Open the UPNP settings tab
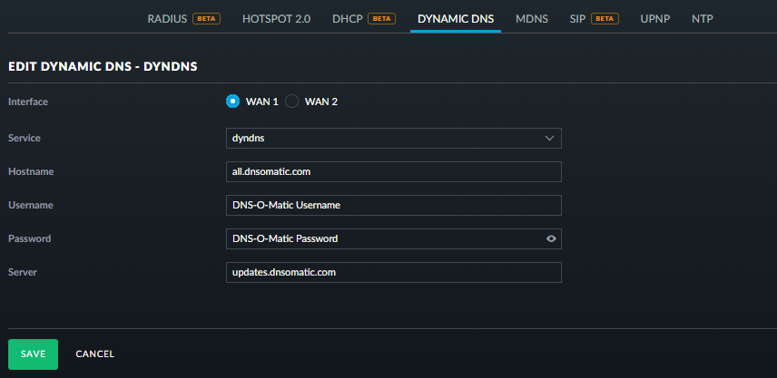The height and width of the screenshot is (378, 777). coord(654,18)
